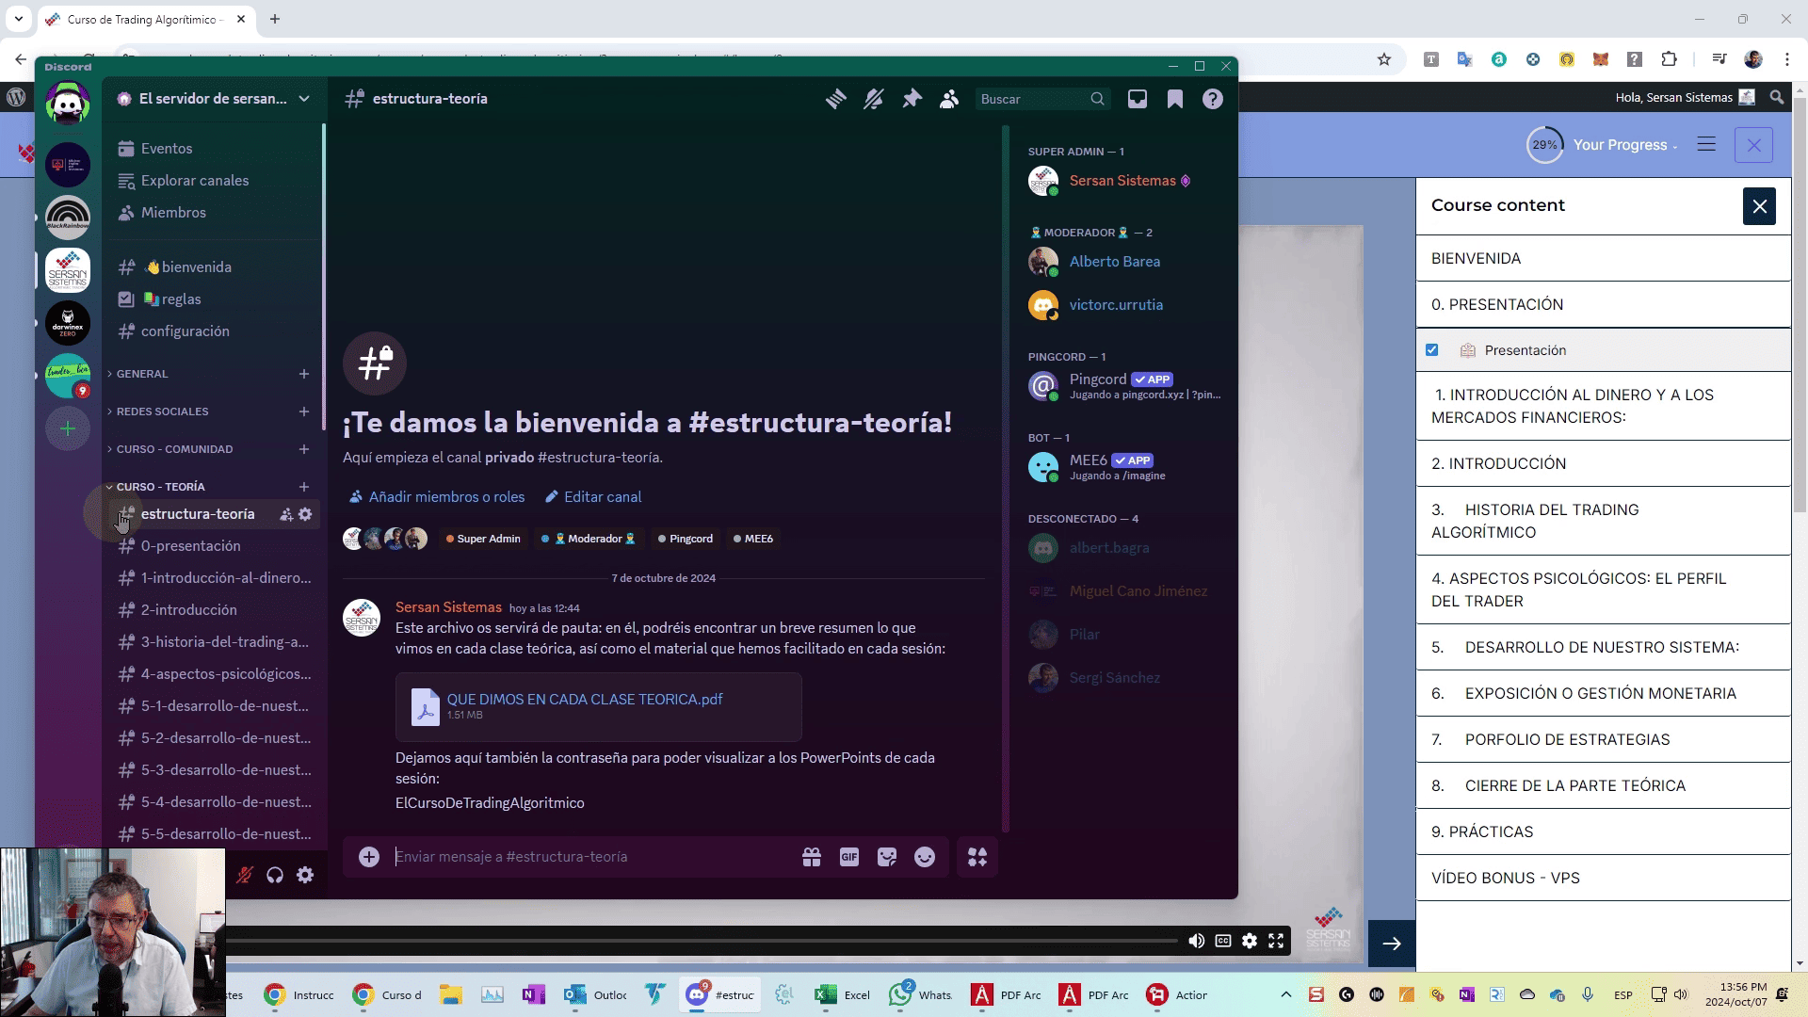1808x1017 pixels.
Task: Open the 9. PRÁCTICAS course section
Action: (x=1603, y=831)
